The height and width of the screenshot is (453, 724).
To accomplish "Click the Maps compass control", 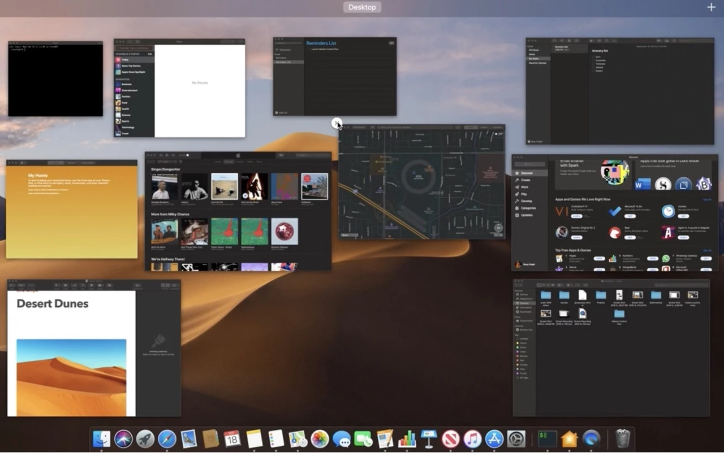I will tap(498, 228).
